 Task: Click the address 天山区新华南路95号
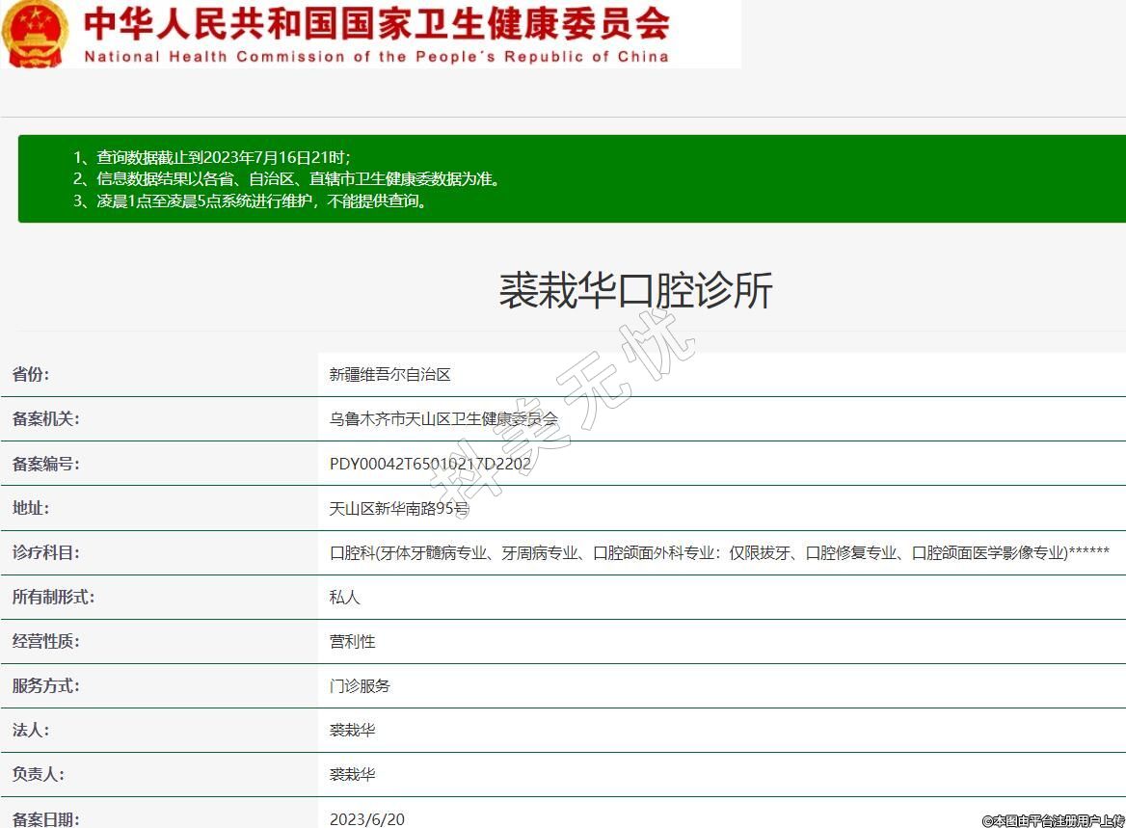(x=399, y=508)
